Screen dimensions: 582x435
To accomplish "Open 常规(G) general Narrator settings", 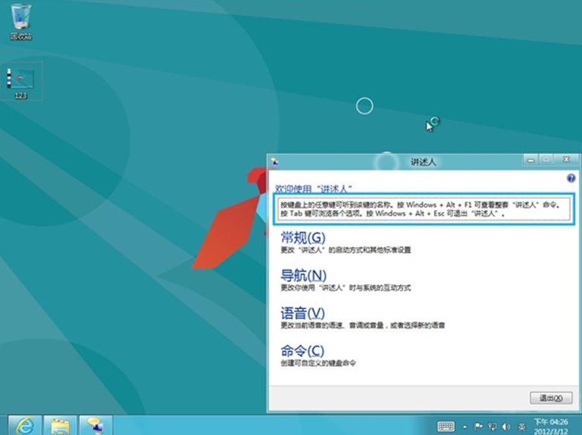I will pyautogui.click(x=303, y=237).
